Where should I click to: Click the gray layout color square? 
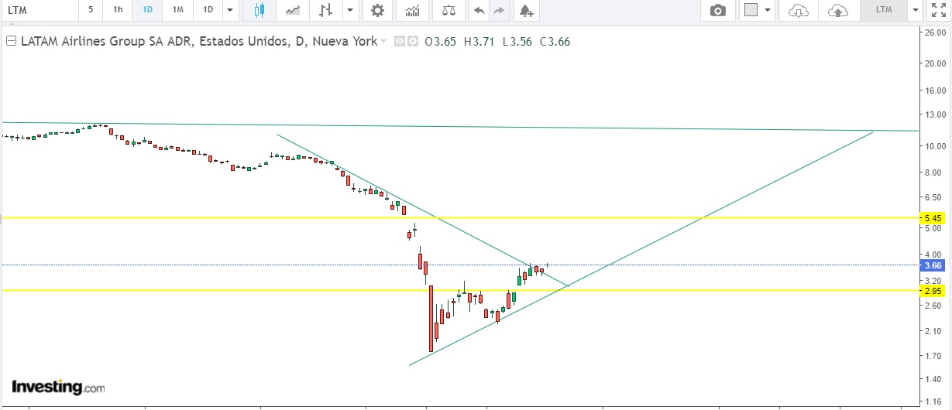[x=751, y=10]
